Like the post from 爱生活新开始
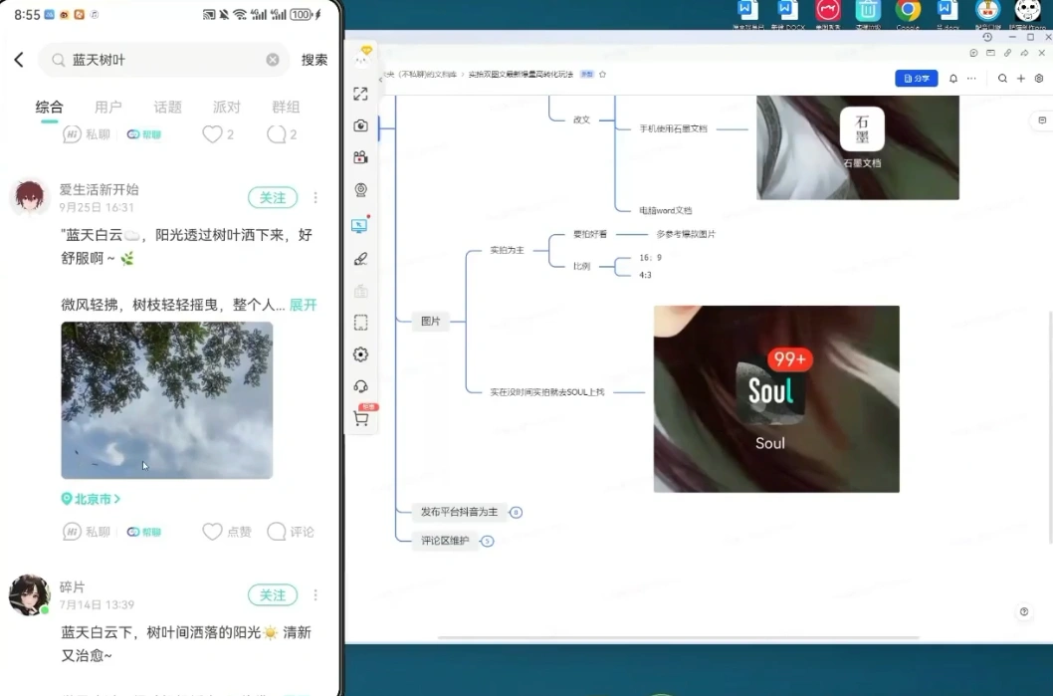 coord(213,532)
